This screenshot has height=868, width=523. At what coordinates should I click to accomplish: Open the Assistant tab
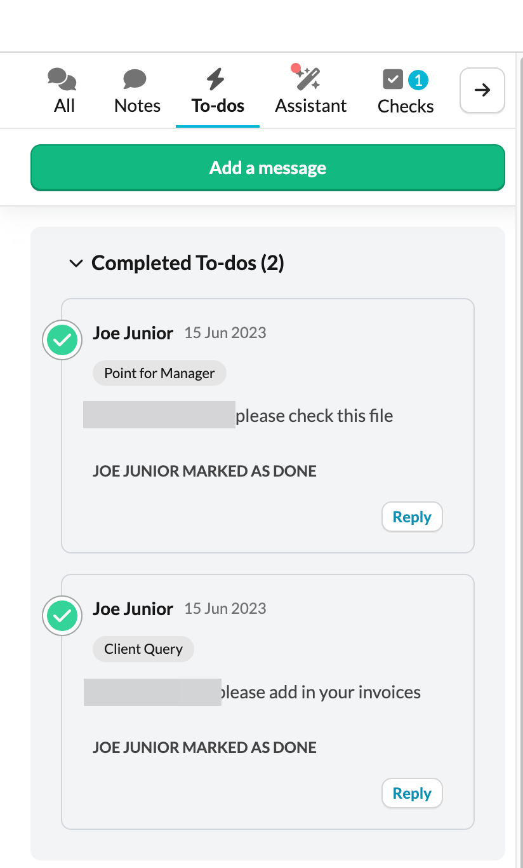(311, 105)
